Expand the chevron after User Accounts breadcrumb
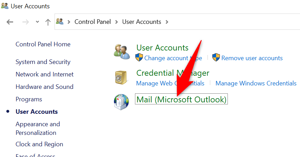300x157 pixels. pos(167,22)
